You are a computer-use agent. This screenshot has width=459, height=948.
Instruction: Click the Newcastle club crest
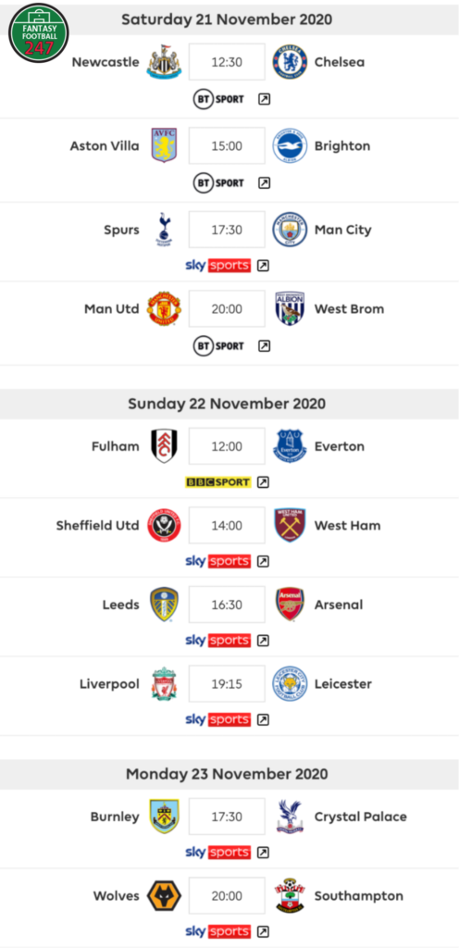[164, 62]
